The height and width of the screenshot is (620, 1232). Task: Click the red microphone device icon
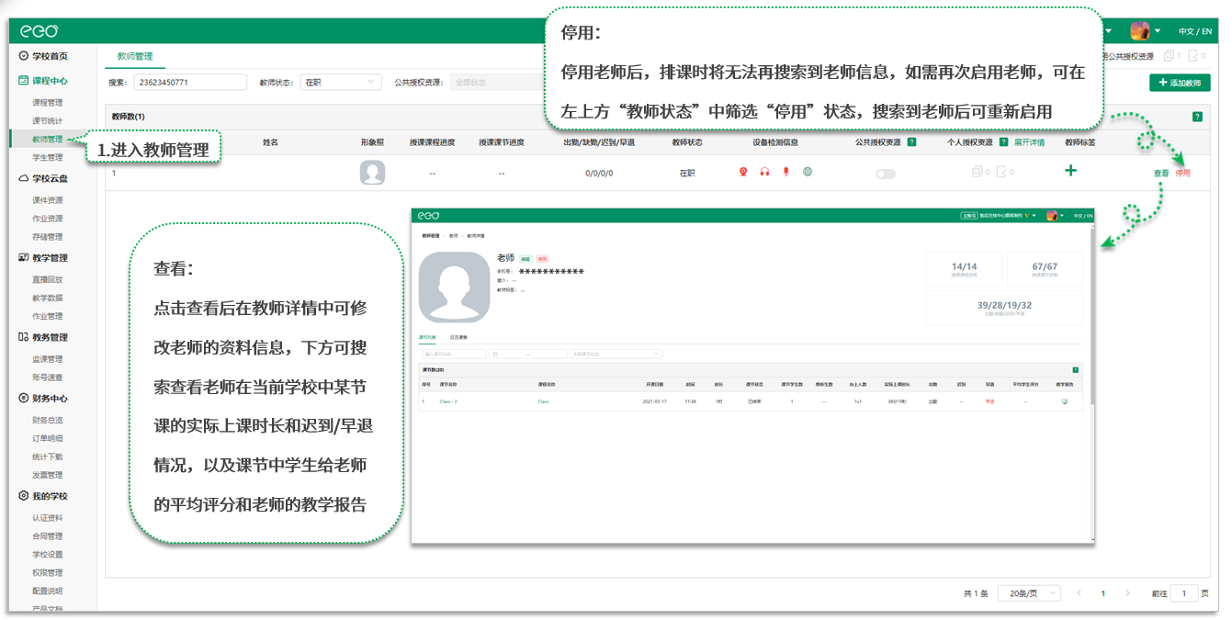click(786, 172)
